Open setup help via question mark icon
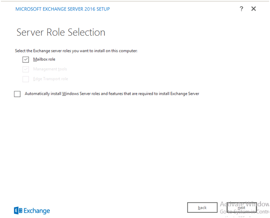The image size is (270, 218). coord(241,8)
